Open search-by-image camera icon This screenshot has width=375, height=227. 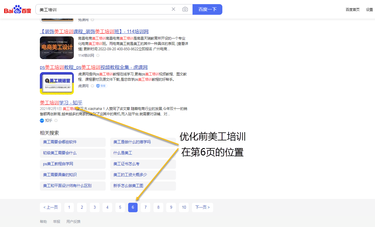pyautogui.click(x=185, y=9)
